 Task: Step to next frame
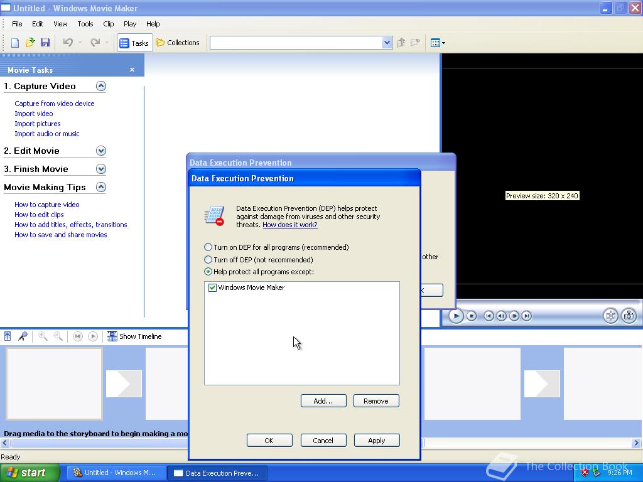[514, 316]
